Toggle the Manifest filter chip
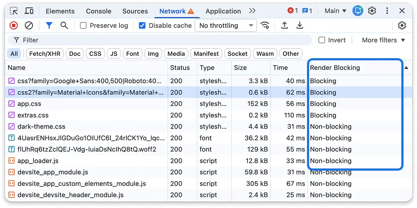417x208 pixels. click(207, 54)
